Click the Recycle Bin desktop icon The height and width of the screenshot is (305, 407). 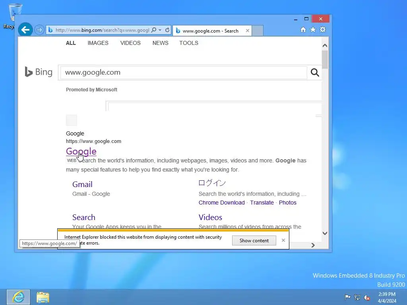(x=12, y=15)
